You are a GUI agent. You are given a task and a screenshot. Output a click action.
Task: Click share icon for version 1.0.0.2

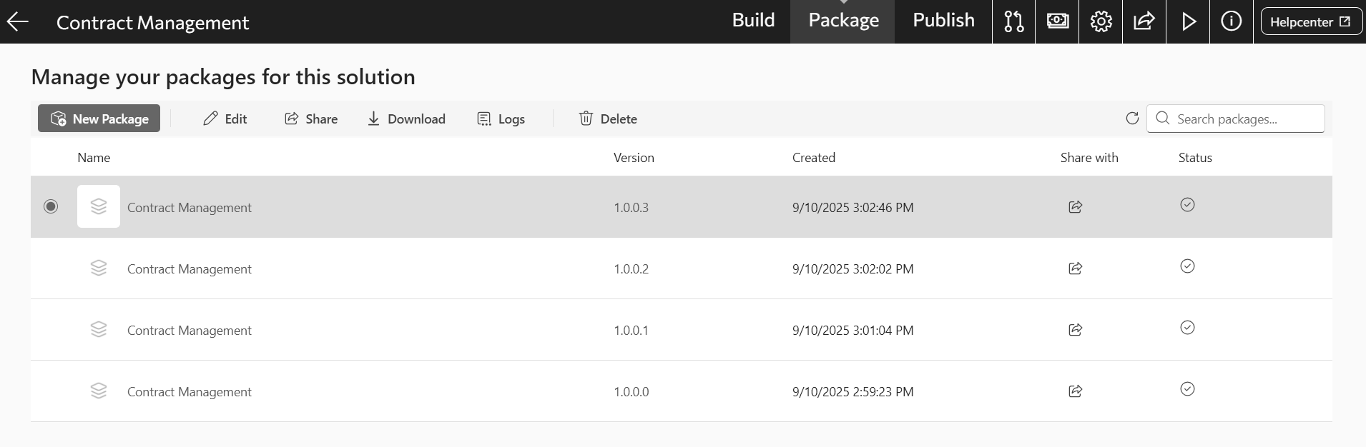[x=1075, y=268]
